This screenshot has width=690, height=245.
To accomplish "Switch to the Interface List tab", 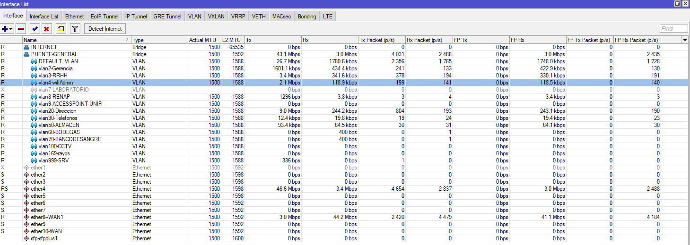I will coord(44,17).
